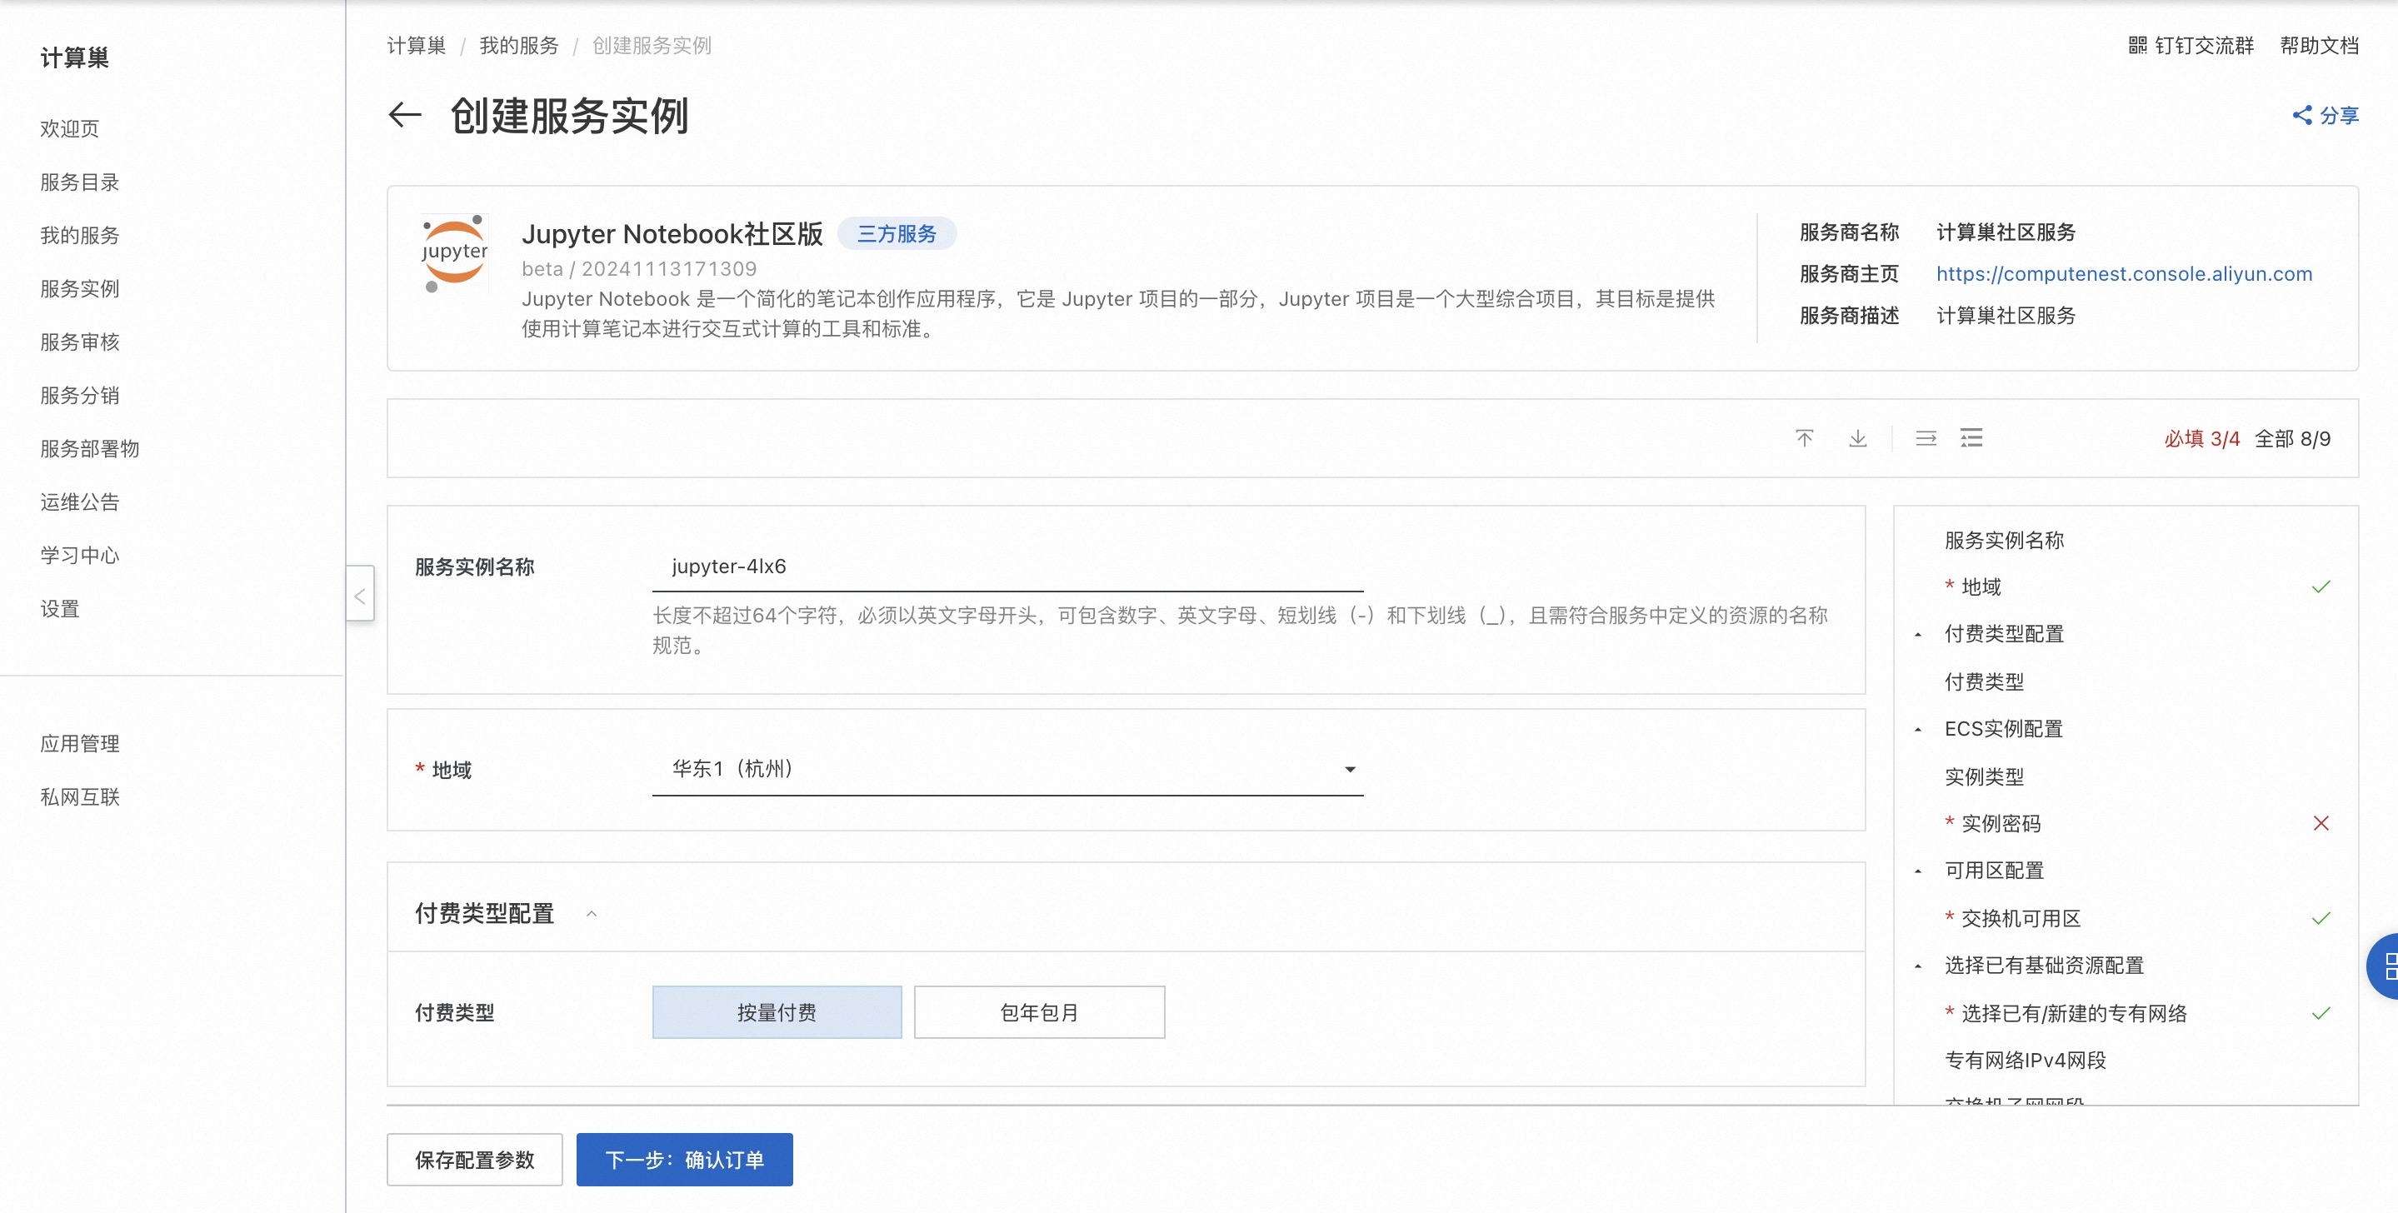2398x1213 pixels.
Task: Open the 地域 region dropdown
Action: 1007,770
